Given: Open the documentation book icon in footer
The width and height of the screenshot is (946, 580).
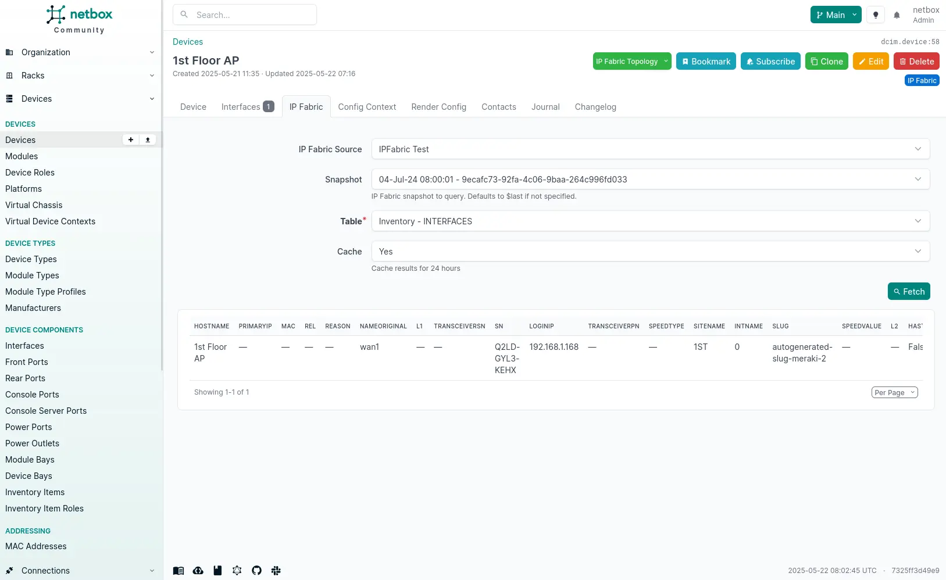Looking at the screenshot, I should pos(179,571).
